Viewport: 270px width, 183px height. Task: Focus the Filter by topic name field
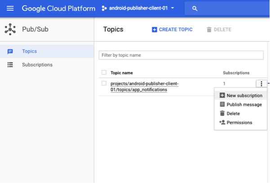pos(181,55)
